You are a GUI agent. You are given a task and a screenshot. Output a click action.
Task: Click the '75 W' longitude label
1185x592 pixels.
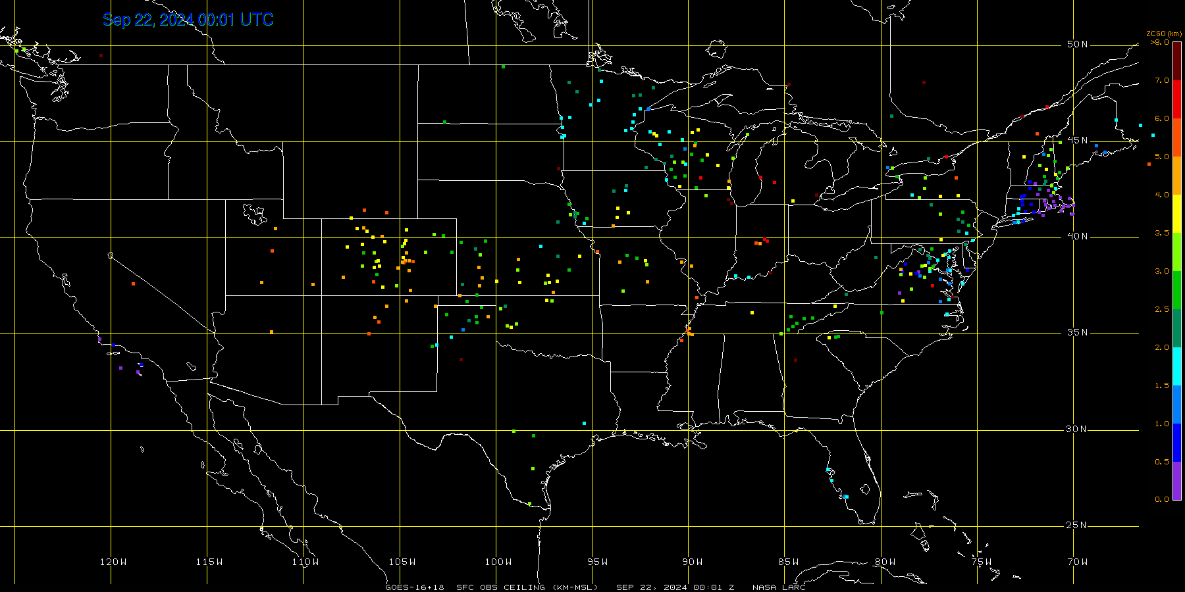pos(981,562)
